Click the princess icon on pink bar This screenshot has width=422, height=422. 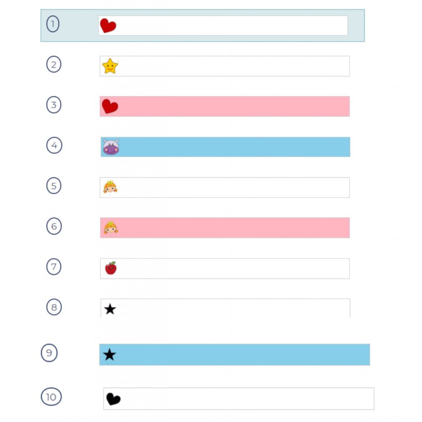point(111,228)
